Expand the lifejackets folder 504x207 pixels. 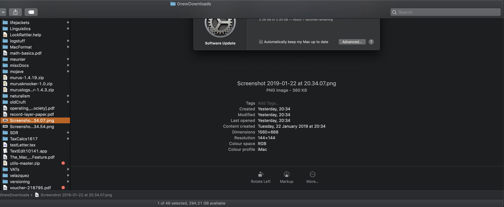pos(68,22)
